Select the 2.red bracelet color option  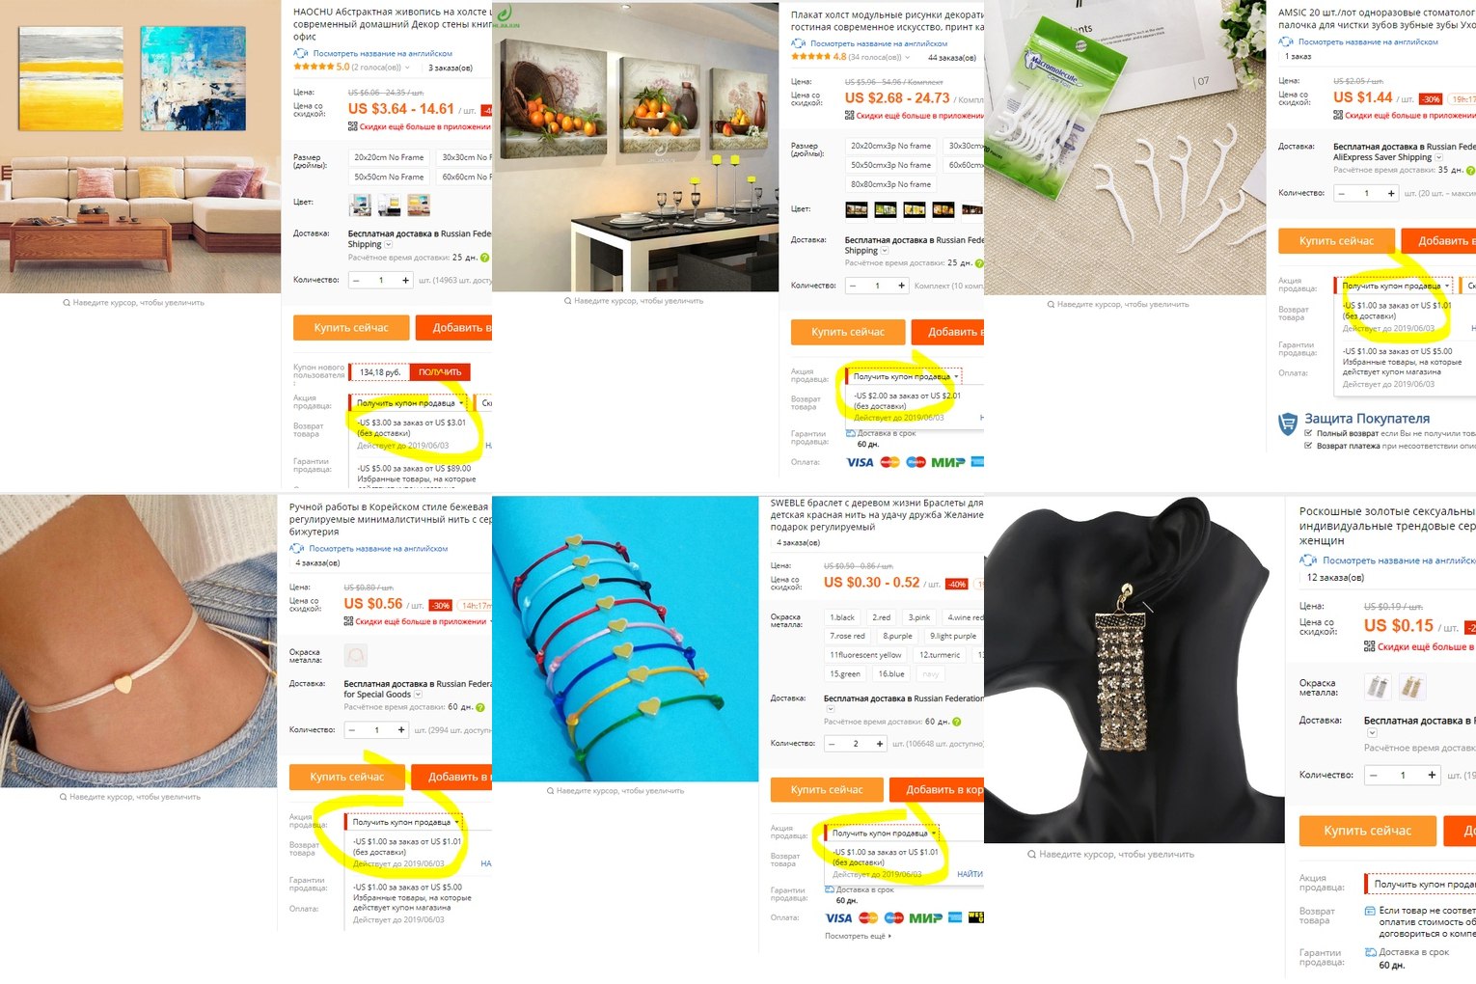click(x=882, y=617)
